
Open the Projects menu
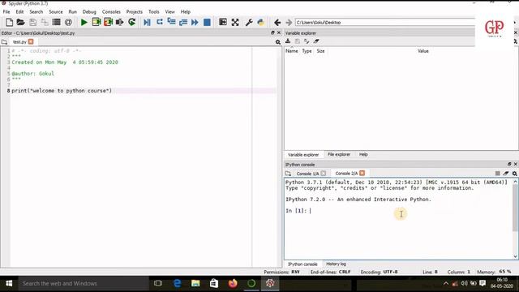134,11
